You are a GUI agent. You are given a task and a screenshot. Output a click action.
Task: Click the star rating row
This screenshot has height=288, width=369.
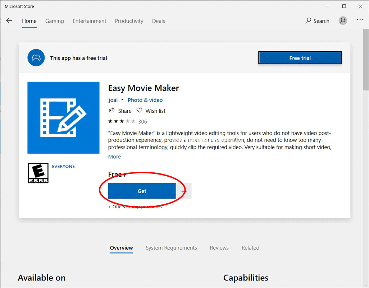122,121
